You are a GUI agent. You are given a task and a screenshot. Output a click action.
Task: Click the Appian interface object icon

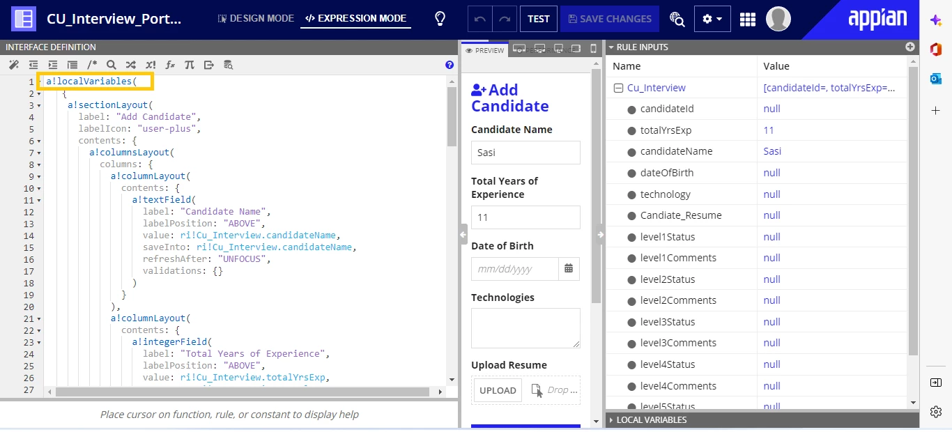tap(24, 19)
